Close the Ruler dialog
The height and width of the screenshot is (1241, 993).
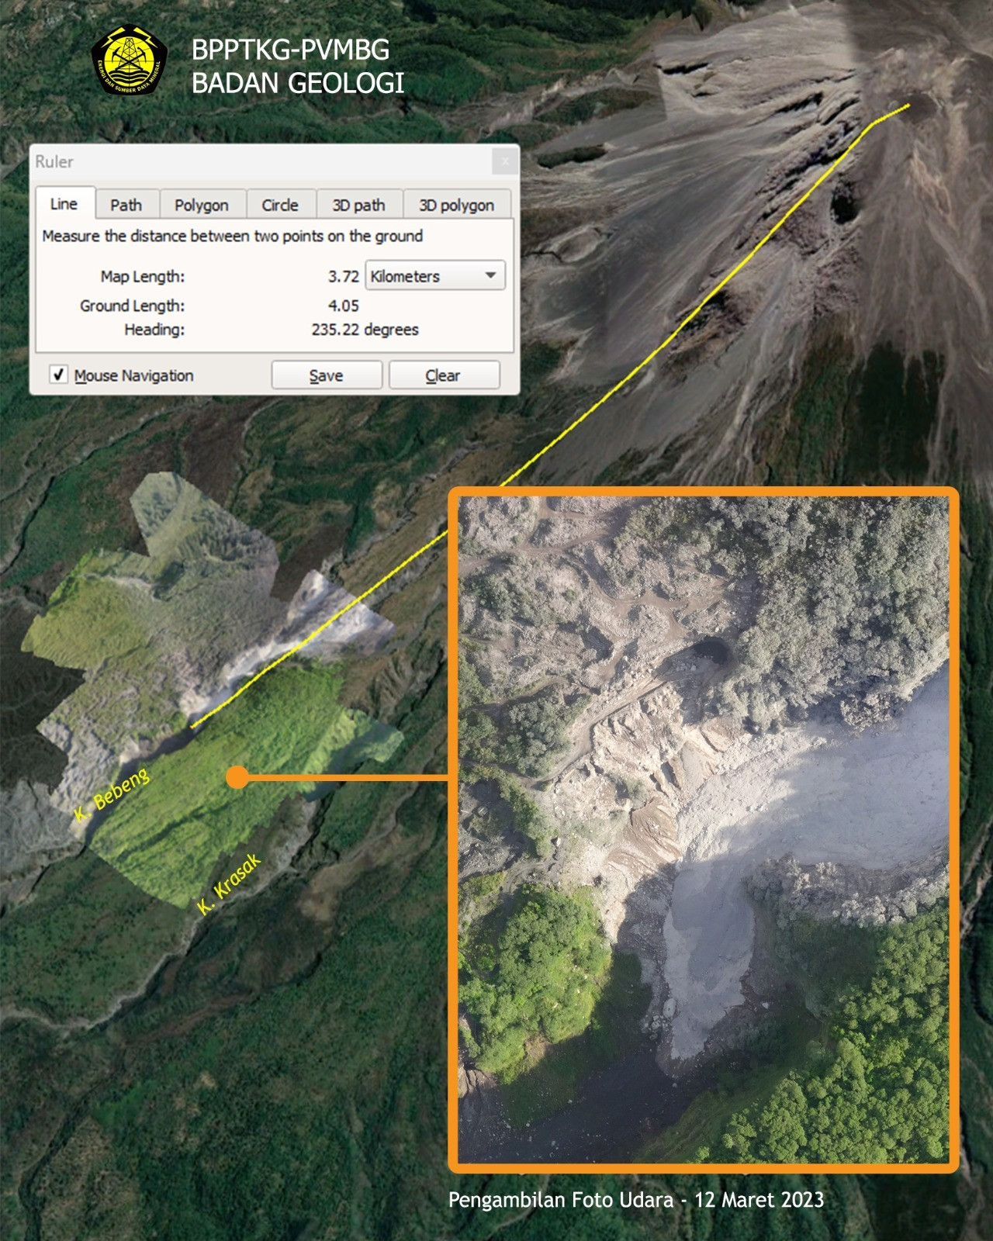(505, 161)
